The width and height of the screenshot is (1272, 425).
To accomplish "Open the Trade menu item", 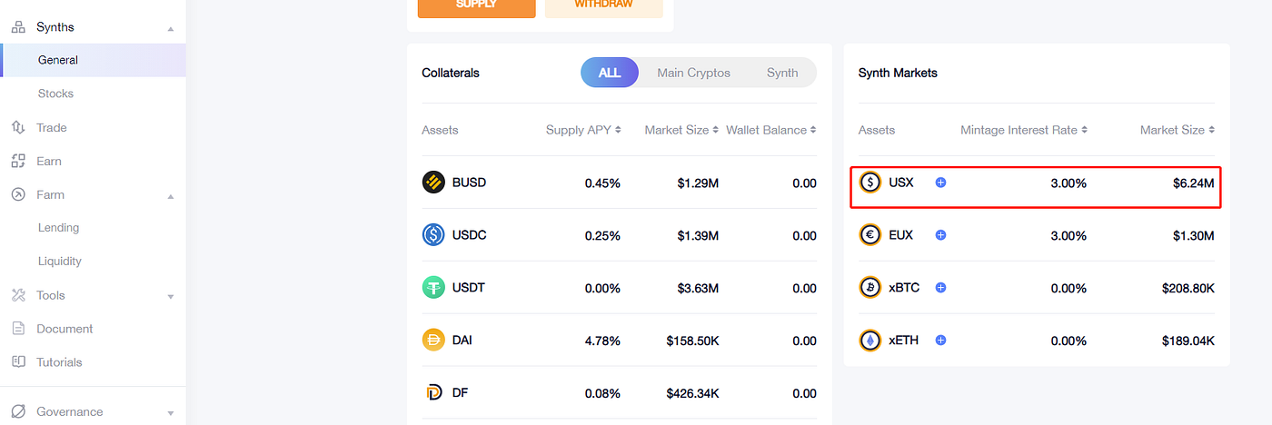I will 52,128.
